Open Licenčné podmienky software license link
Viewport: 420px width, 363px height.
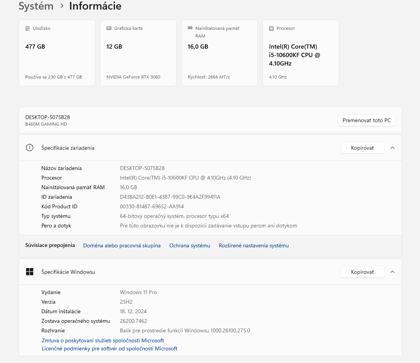pyautogui.click(x=110, y=348)
